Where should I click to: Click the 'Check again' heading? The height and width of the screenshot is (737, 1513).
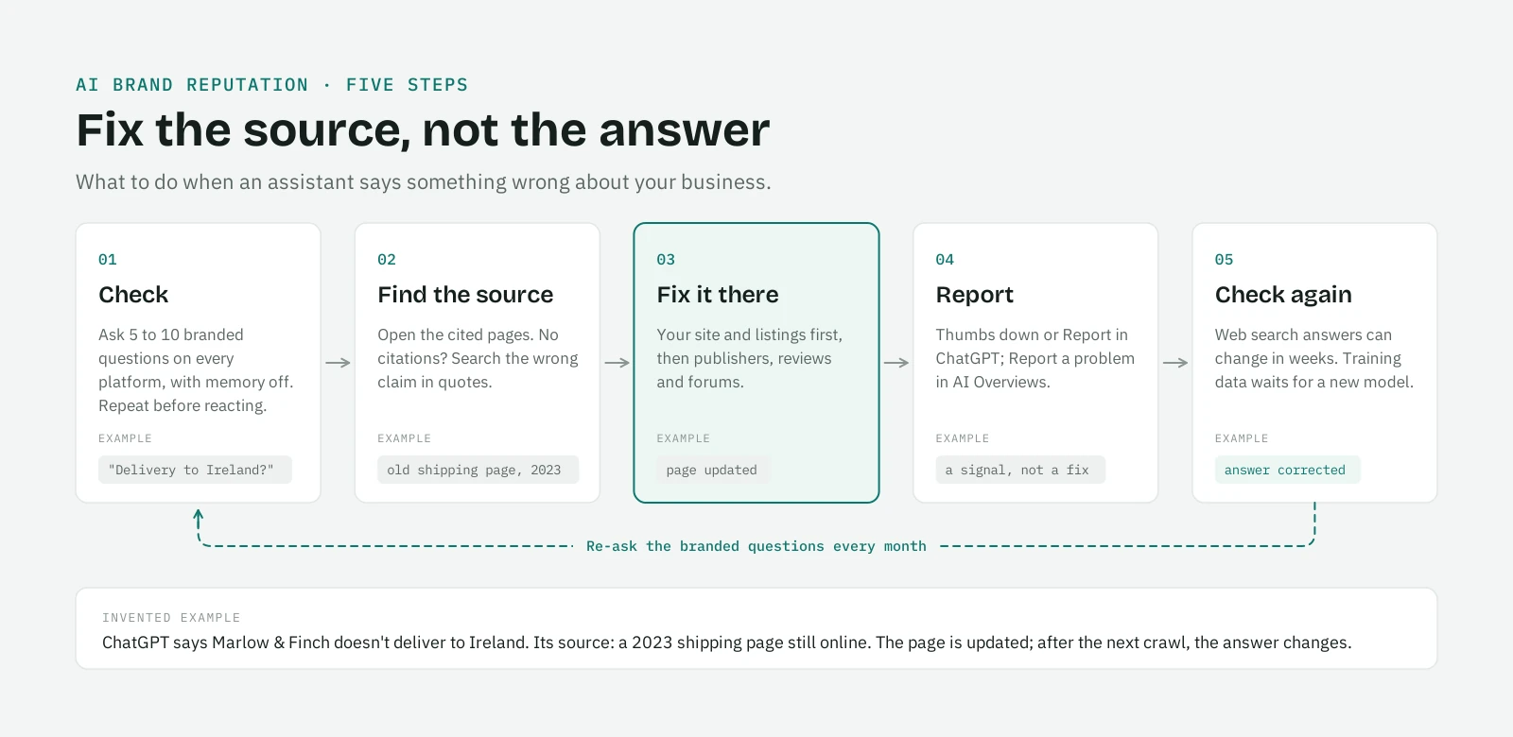1283,295
